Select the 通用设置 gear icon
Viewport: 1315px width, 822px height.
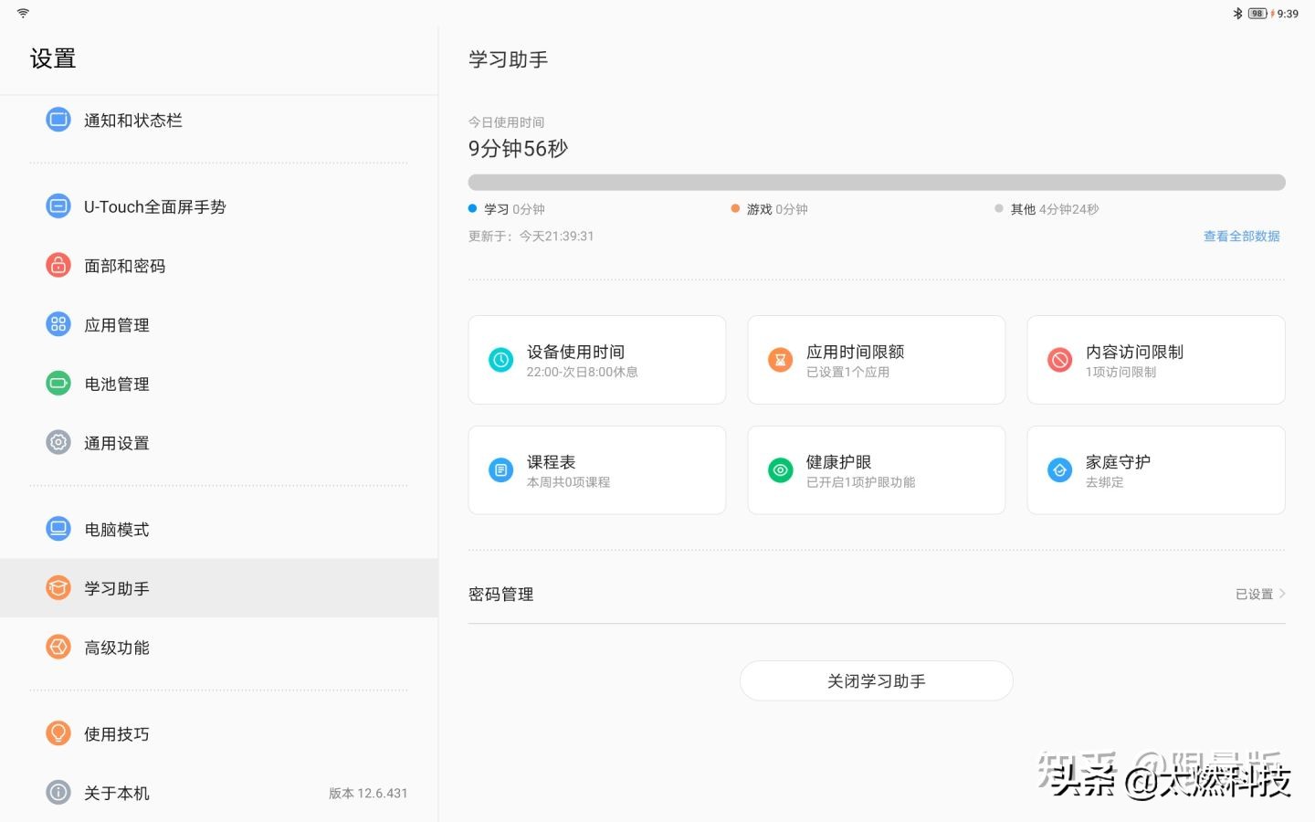[58, 442]
